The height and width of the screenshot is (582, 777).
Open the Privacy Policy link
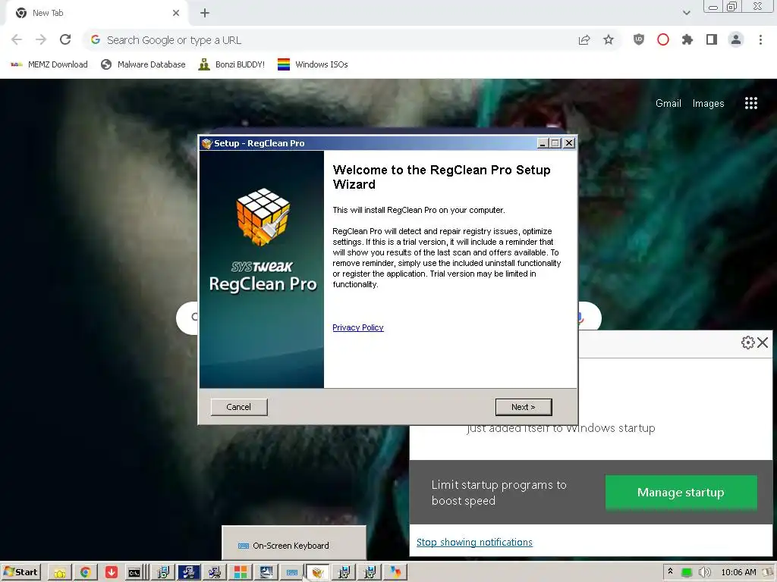(358, 327)
